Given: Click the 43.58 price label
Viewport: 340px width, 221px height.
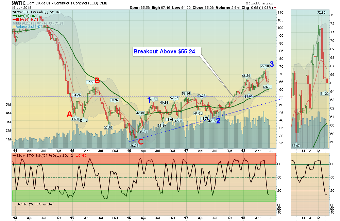Looking at the screenshot, I should click(x=75, y=119).
